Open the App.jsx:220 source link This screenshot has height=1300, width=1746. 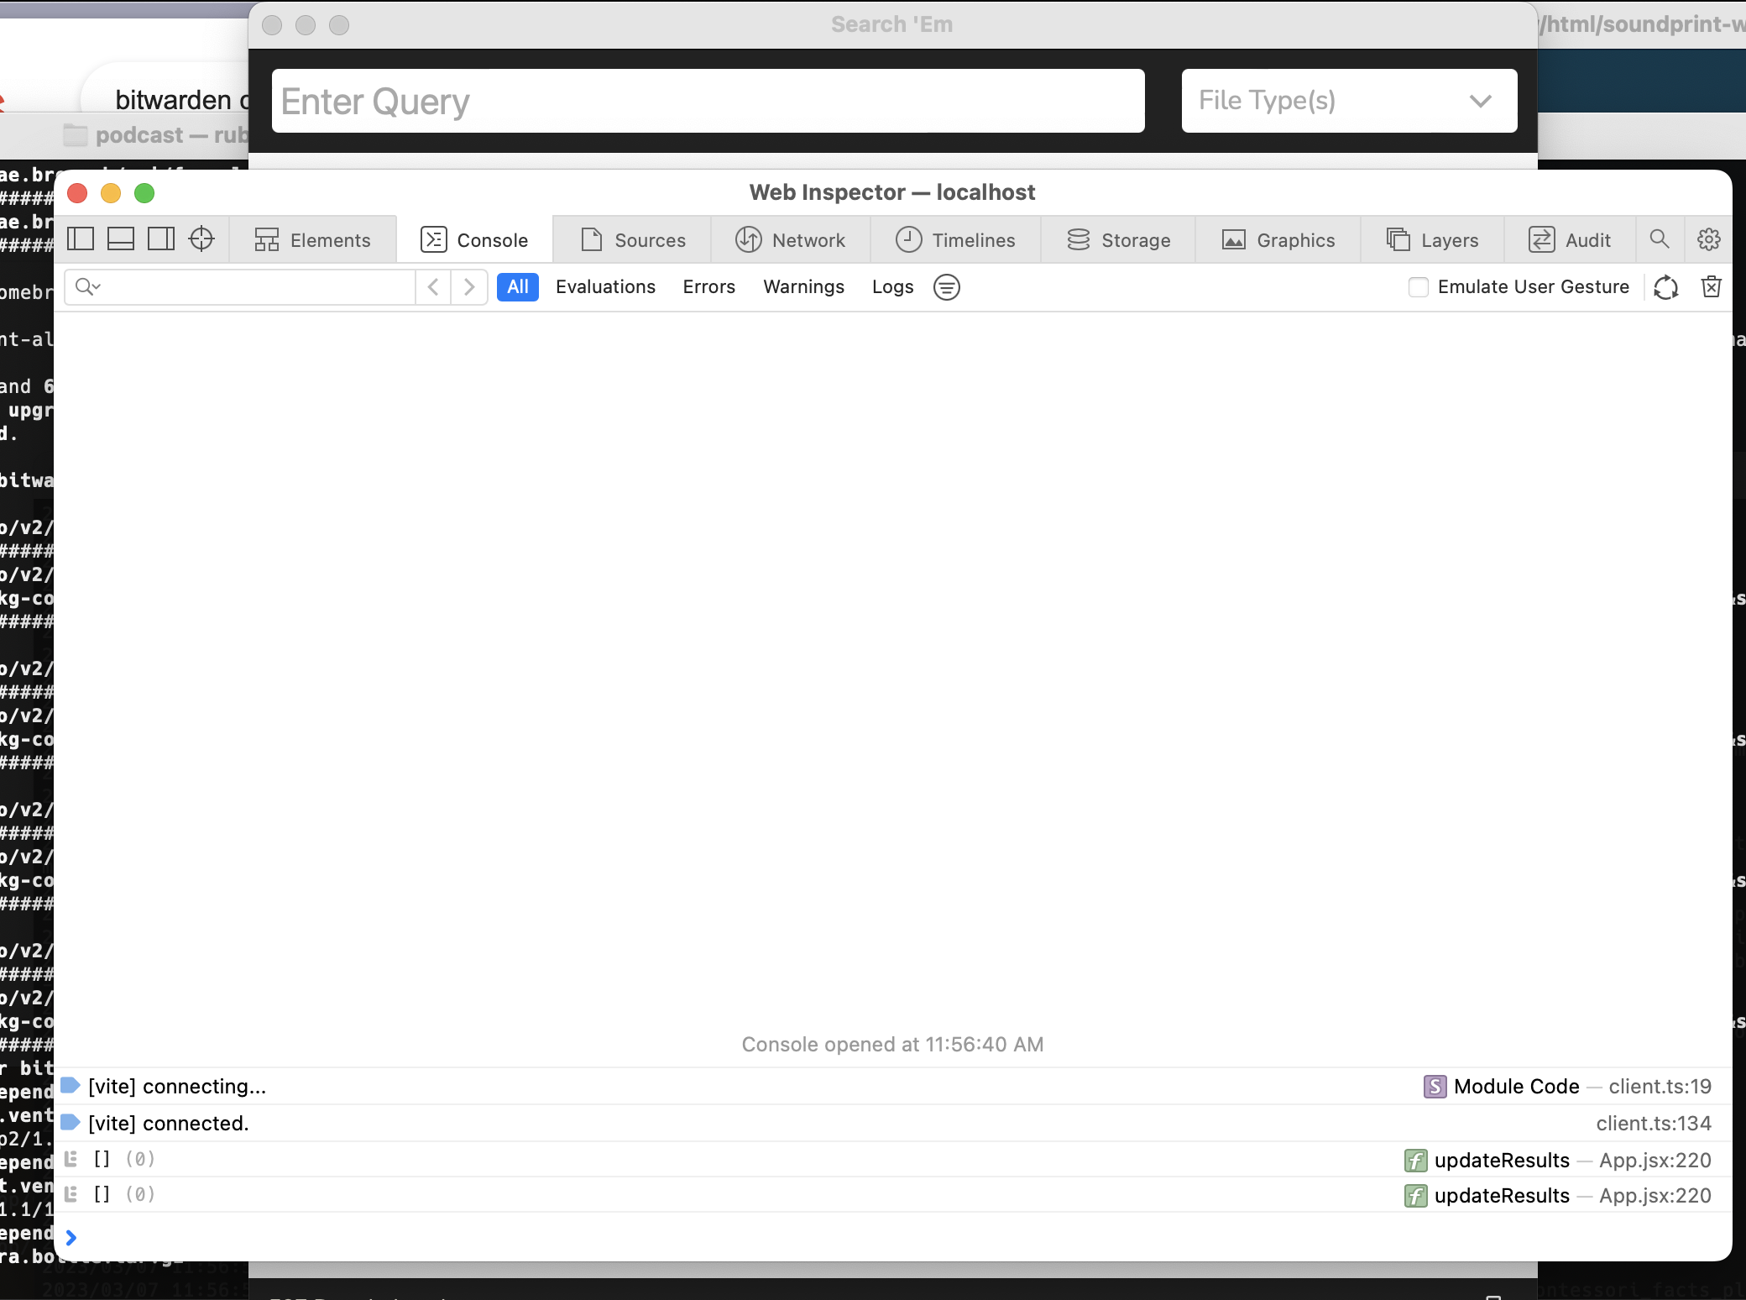tap(1655, 1160)
